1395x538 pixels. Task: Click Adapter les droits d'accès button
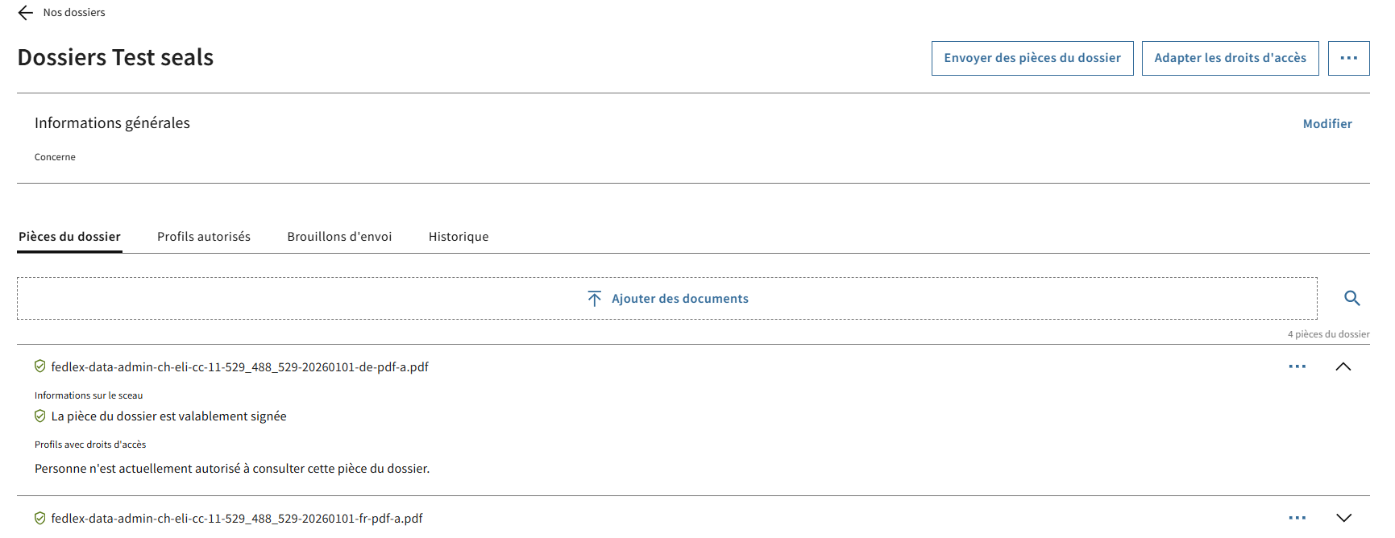click(x=1230, y=58)
